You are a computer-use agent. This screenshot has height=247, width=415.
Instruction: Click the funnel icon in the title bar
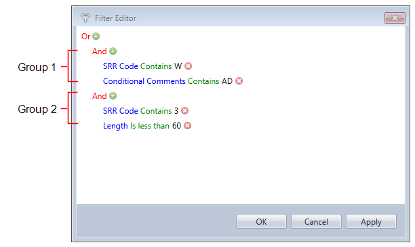click(x=85, y=18)
